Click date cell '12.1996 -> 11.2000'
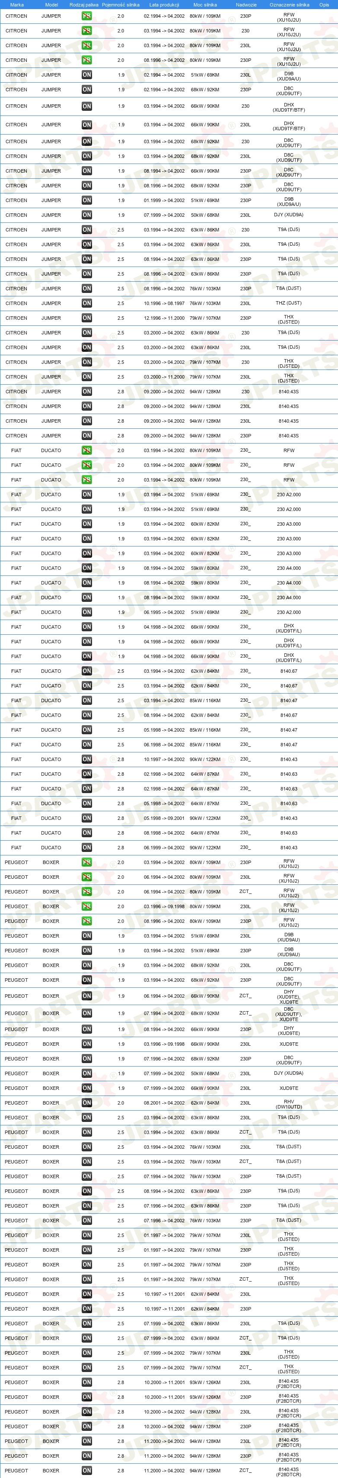338x1478 pixels. pyautogui.click(x=164, y=318)
